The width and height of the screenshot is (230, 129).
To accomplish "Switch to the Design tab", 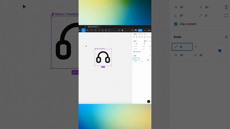I will 135,34.
